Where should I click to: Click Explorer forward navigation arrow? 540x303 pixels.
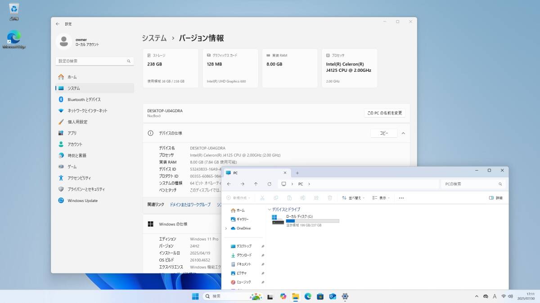243,184
